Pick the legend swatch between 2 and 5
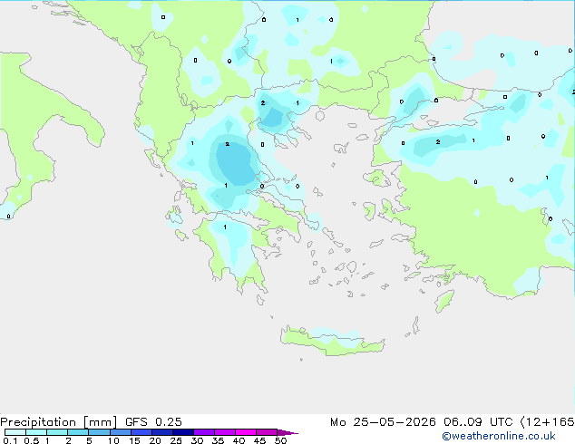This screenshot has height=444, width=575. [x=78, y=432]
